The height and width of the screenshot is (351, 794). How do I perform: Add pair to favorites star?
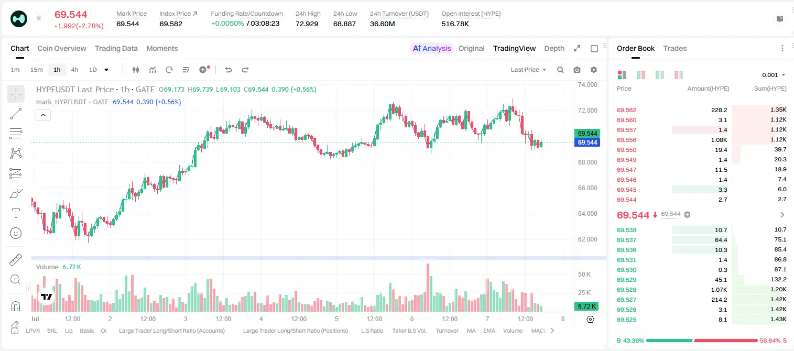pyautogui.click(x=39, y=18)
